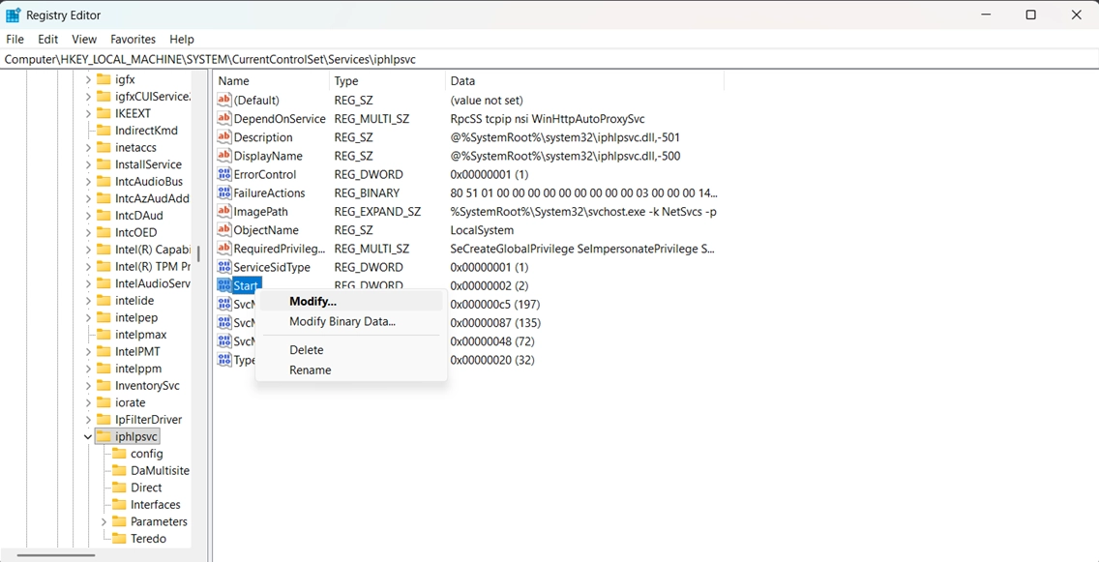Image resolution: width=1099 pixels, height=562 pixels.
Task: Collapse the iphlpsvc key
Action: [88, 436]
